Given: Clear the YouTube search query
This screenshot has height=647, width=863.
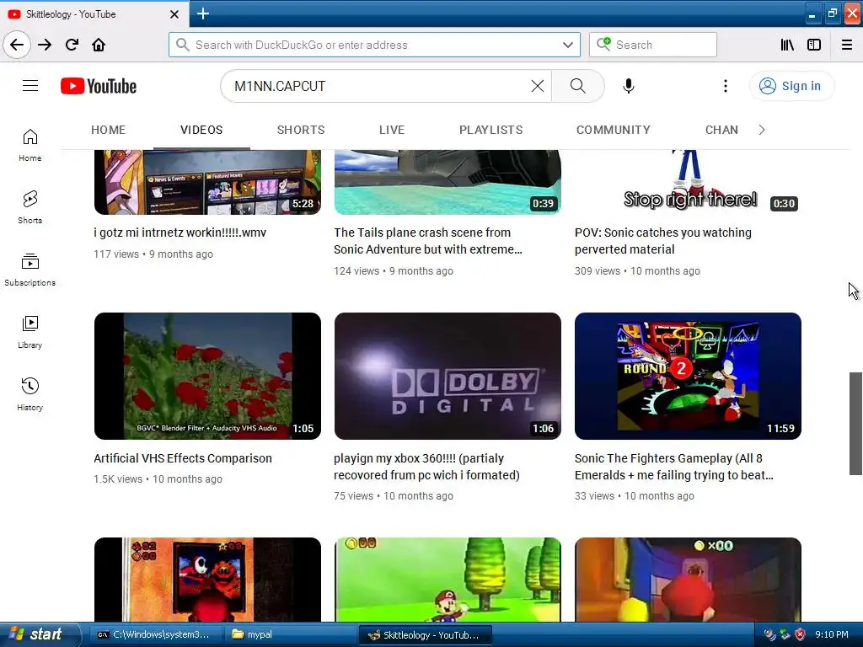Looking at the screenshot, I should pyautogui.click(x=538, y=86).
